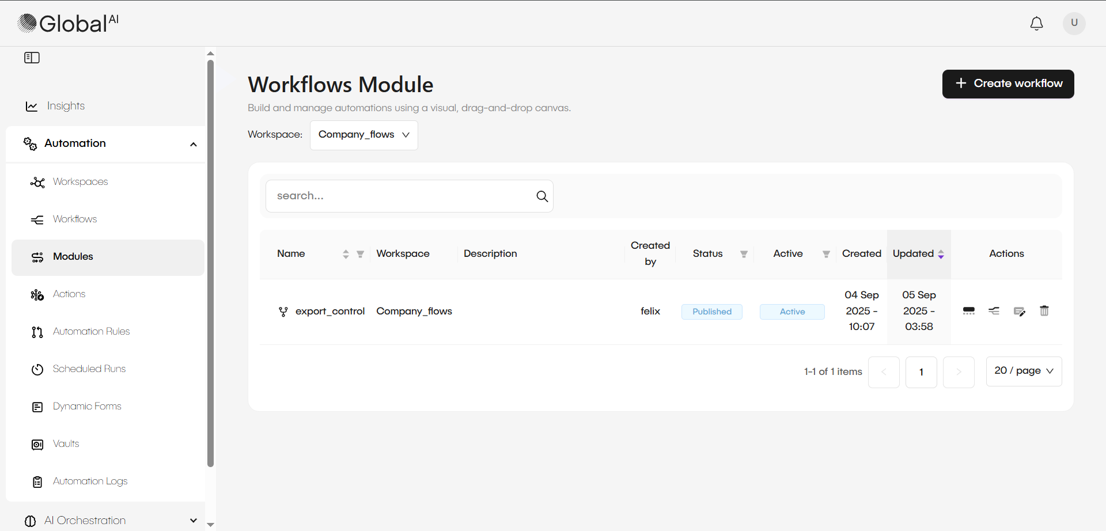Click the edit pencil icon for export_control
1106x531 pixels.
(1019, 312)
